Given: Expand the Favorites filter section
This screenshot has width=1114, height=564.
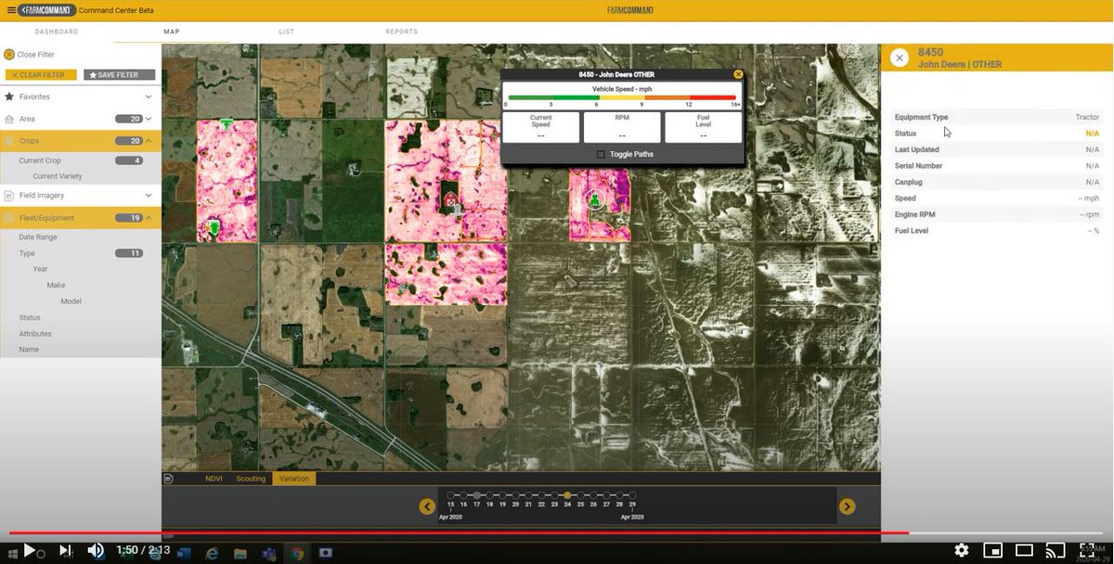Looking at the screenshot, I should point(149,96).
